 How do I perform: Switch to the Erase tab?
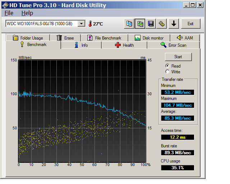65,38
